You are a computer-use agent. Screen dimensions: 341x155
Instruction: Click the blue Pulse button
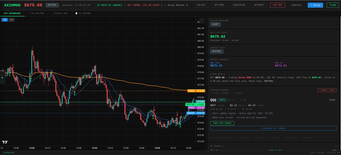point(315,5)
